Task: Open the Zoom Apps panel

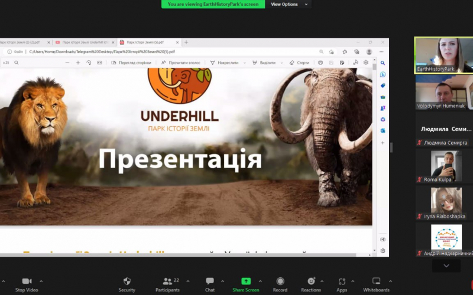Action: [x=342, y=284]
